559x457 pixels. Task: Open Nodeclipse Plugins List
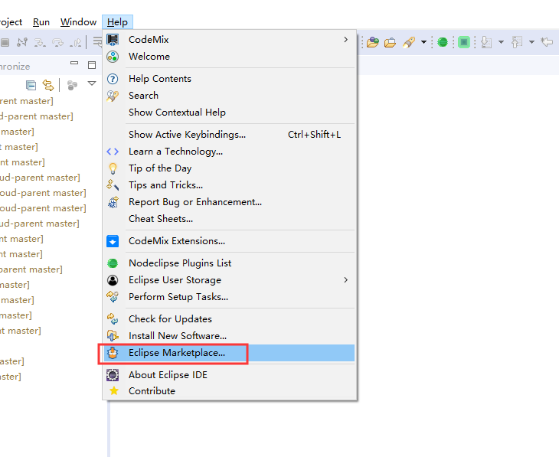click(x=230, y=263)
